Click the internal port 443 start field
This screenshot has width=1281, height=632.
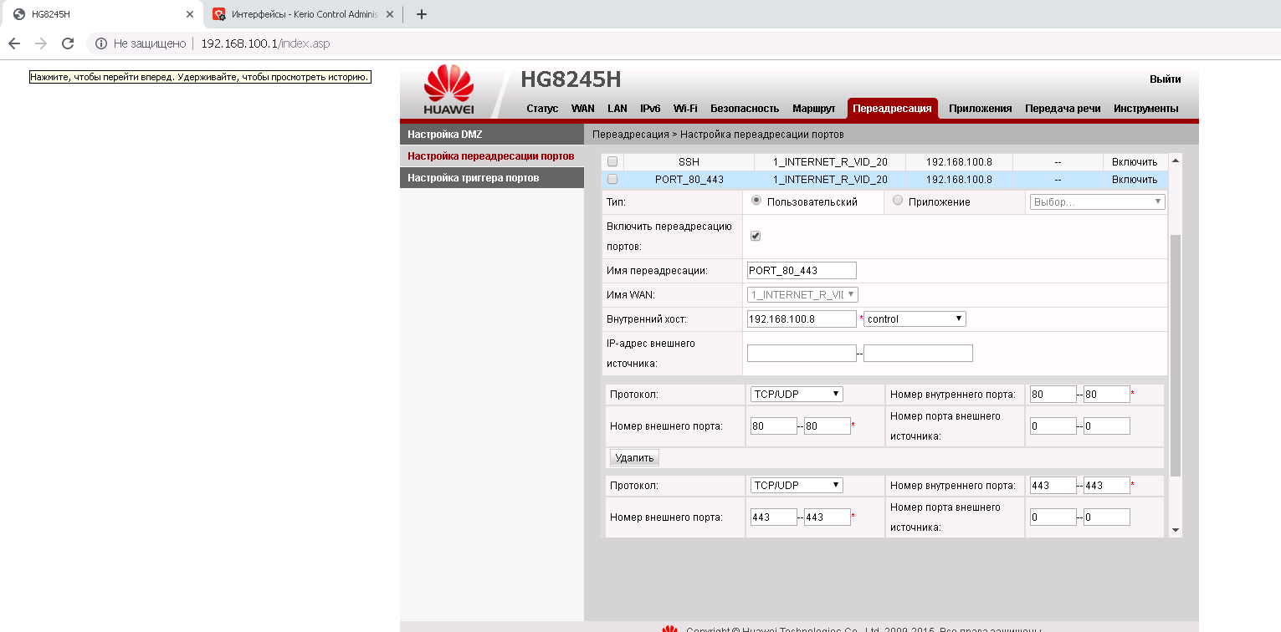[1053, 485]
